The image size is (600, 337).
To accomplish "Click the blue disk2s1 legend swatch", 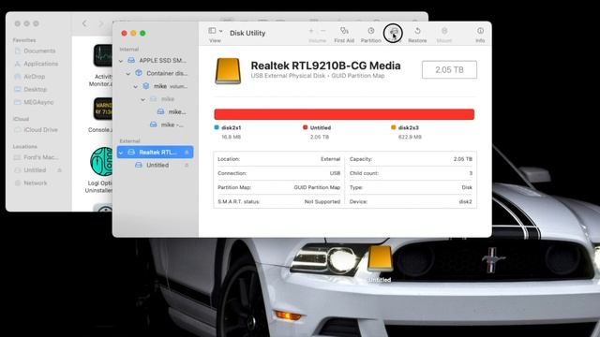I will pyautogui.click(x=217, y=127).
